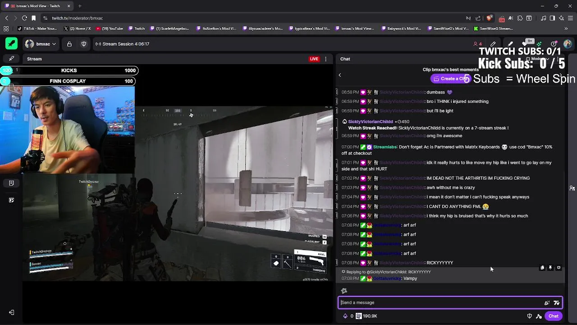Click the collapse arrow icon at sidebar bottom

[x=11, y=312]
